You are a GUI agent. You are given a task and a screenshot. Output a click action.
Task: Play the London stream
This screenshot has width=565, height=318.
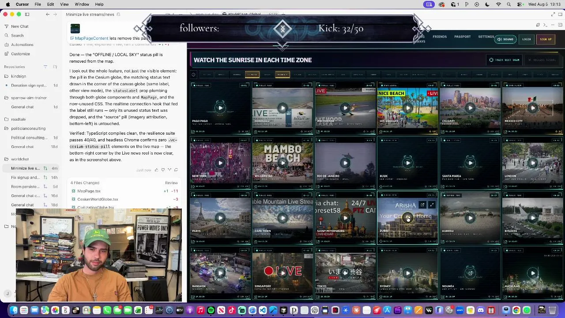point(533,163)
